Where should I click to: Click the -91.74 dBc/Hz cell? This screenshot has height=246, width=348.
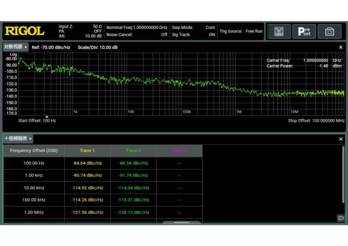pos(133,175)
